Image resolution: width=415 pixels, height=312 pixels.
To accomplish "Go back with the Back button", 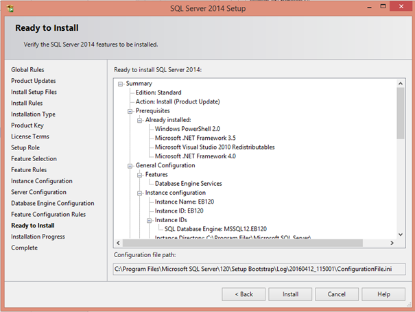I will pos(244,294).
